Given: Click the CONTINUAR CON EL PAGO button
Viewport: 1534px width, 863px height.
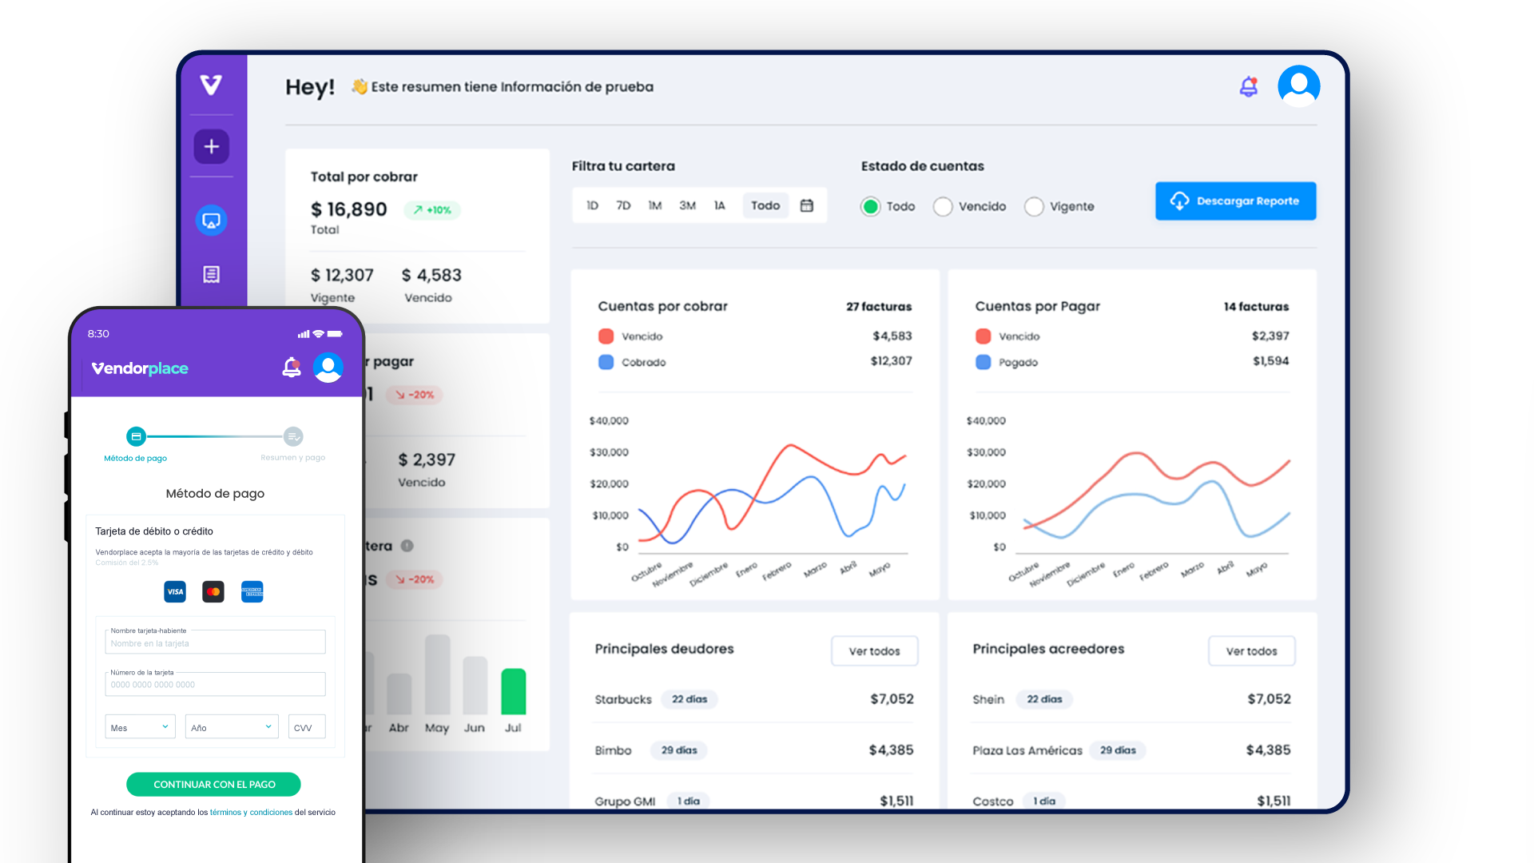Looking at the screenshot, I should pyautogui.click(x=213, y=784).
